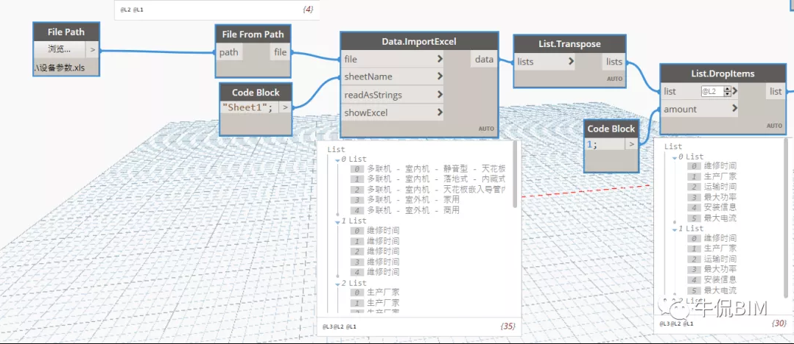The image size is (794, 344).
Task: Click the .\设备参数.xls path text
Action: (x=60, y=68)
